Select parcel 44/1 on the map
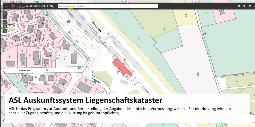 point(164,29)
